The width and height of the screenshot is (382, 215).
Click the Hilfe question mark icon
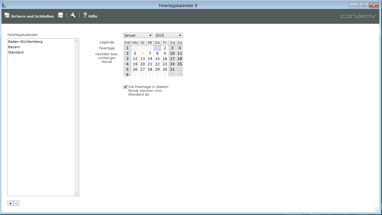point(85,15)
